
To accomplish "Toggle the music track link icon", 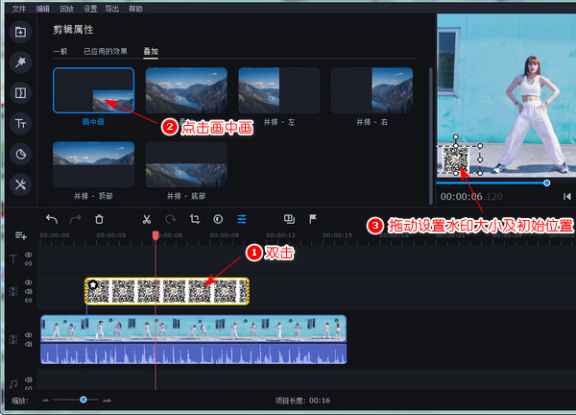I will click(29, 388).
